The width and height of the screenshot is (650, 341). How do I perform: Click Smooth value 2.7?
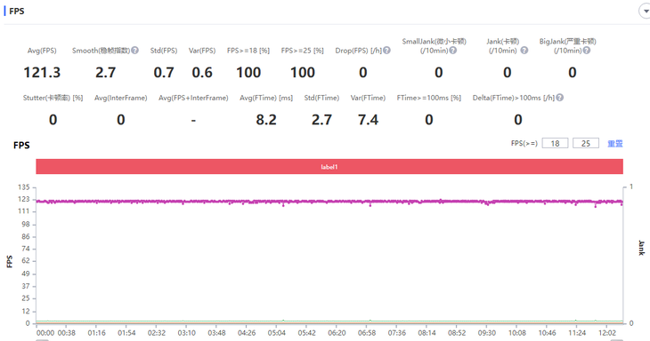pyautogui.click(x=105, y=72)
